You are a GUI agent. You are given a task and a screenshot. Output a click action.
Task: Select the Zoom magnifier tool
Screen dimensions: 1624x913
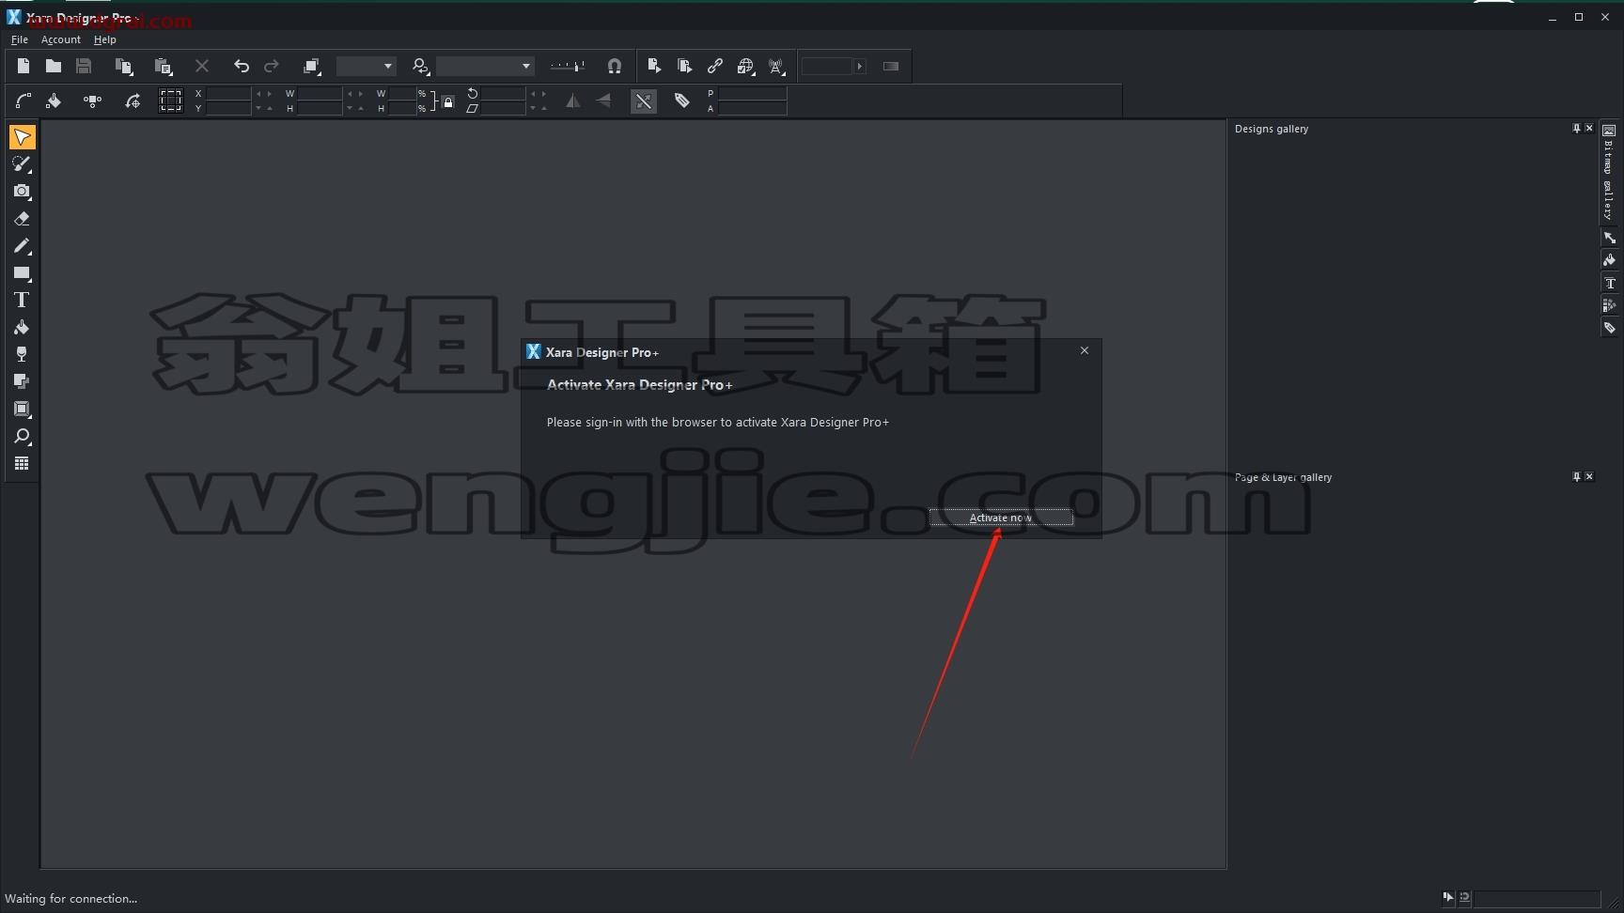(x=22, y=437)
